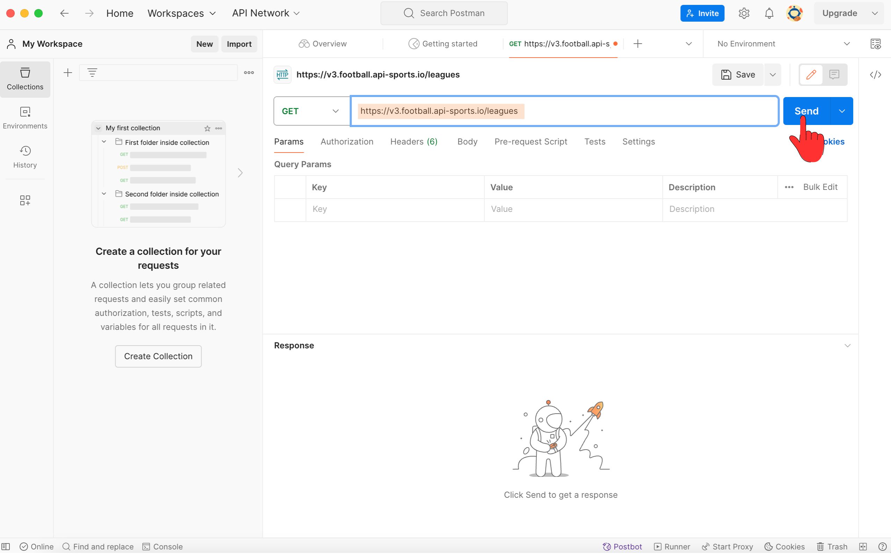Open Find and replace
Viewport: 891px width, 555px height.
98,547
